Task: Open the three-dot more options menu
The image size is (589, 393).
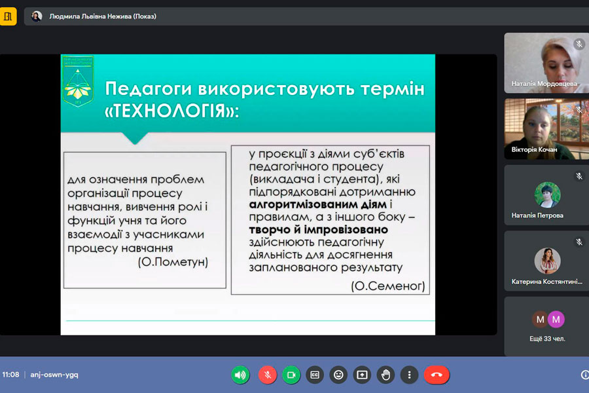Action: click(410, 375)
